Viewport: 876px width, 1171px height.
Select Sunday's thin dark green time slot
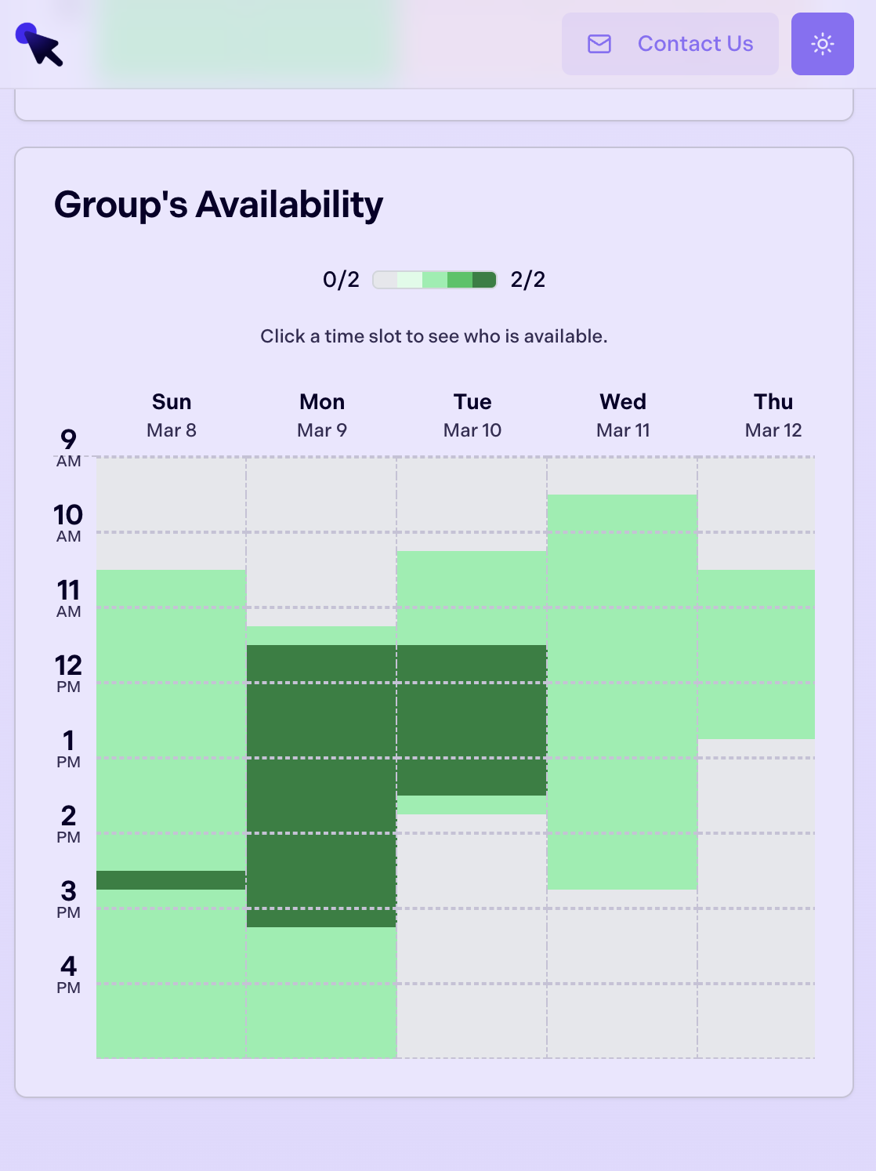171,880
